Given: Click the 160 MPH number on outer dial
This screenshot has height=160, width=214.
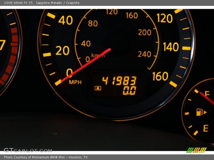Looking at the screenshot, I should [160, 76].
